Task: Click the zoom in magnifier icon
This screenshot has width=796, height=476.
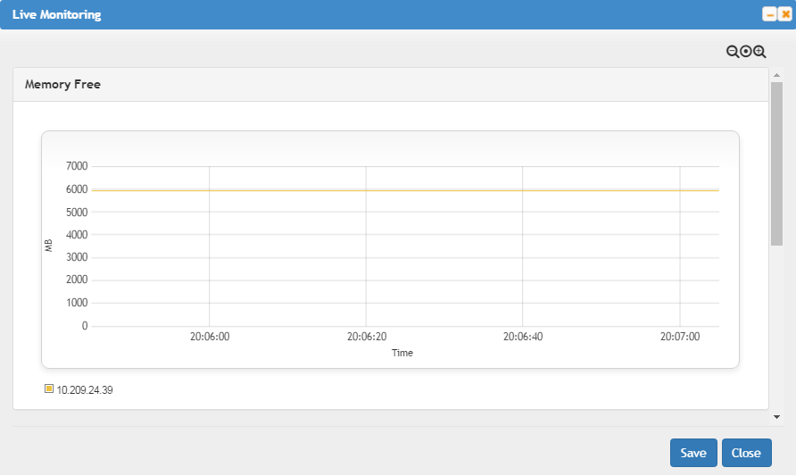Action: tap(760, 53)
